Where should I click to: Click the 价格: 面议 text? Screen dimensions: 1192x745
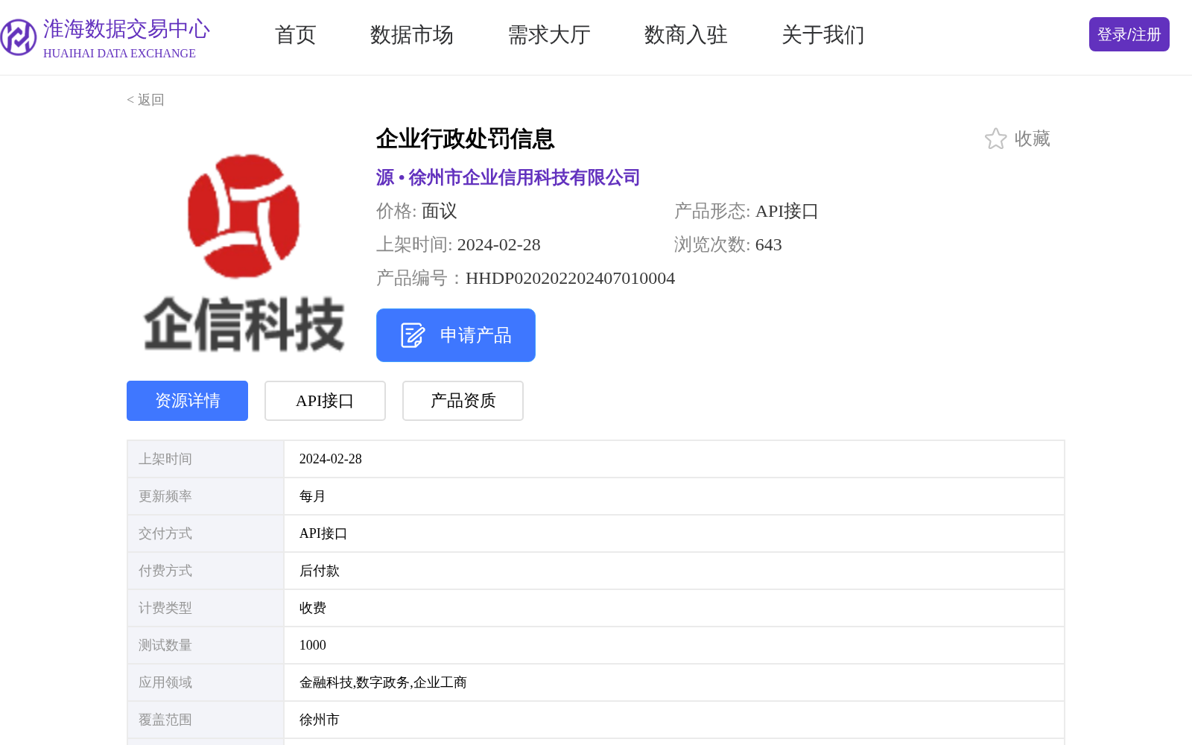[x=416, y=211]
